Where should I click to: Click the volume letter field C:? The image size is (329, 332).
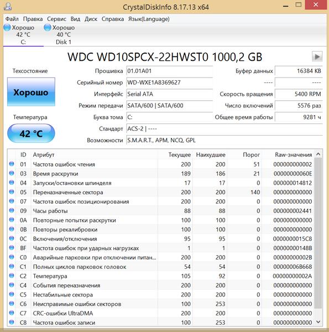click(169, 117)
